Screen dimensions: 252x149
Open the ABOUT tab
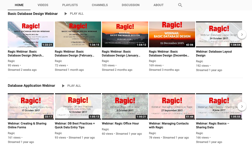pos(159,5)
